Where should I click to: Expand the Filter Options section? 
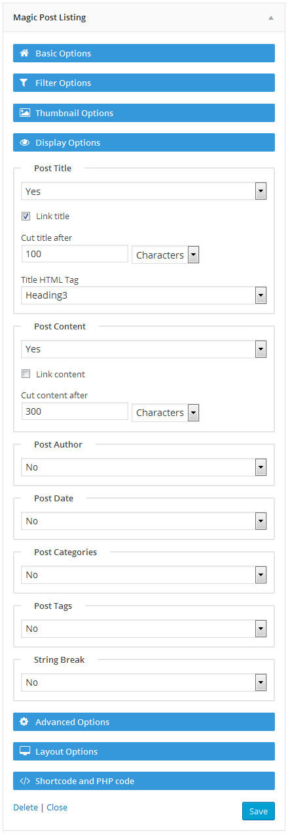pos(144,83)
